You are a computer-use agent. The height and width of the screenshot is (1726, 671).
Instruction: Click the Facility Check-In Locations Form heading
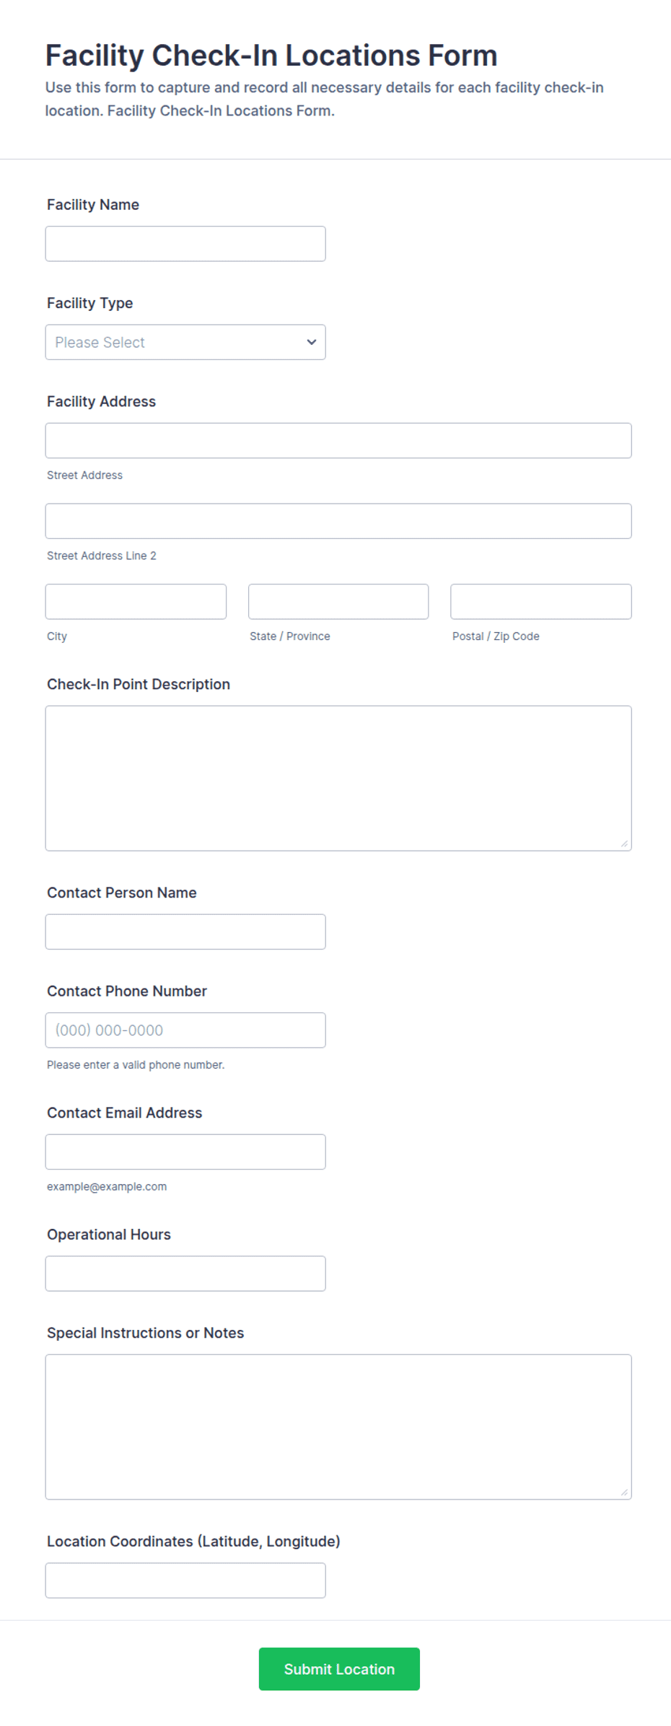[271, 55]
